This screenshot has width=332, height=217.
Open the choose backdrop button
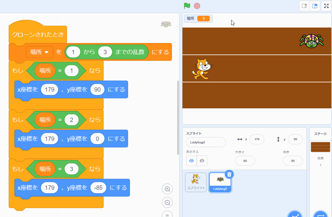pyautogui.click(x=320, y=214)
